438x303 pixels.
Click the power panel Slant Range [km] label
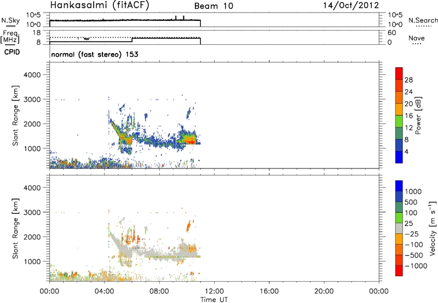click(x=15, y=115)
